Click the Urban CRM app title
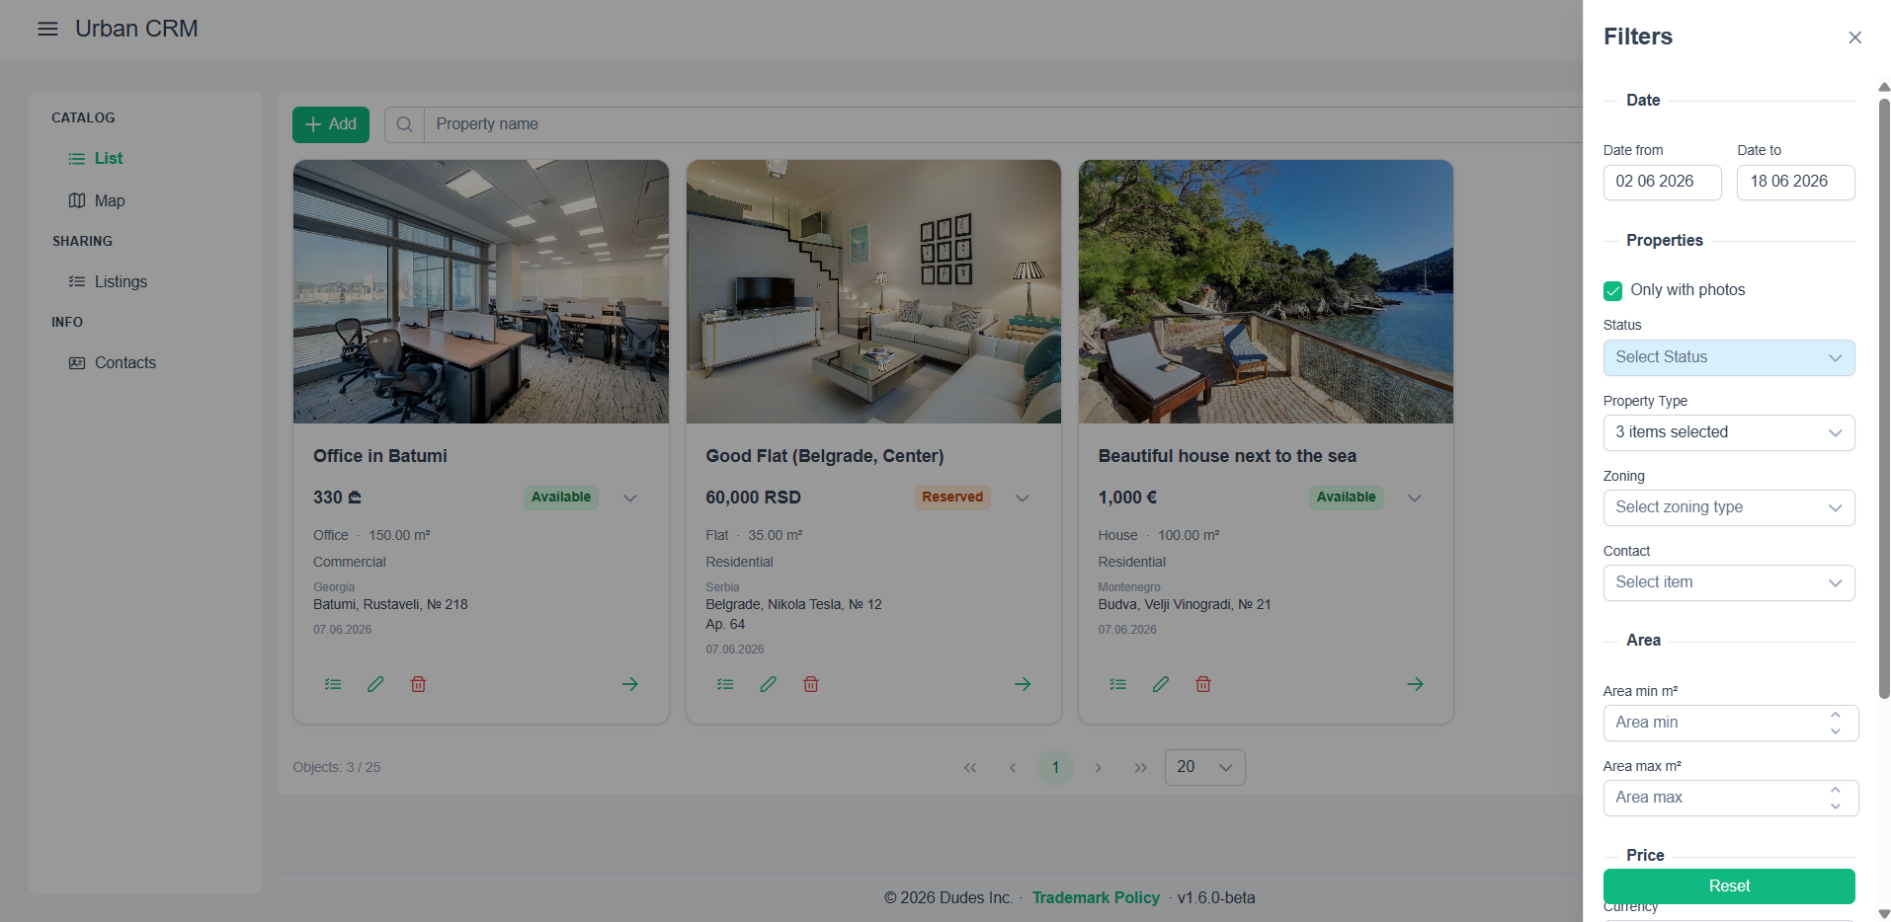The width and height of the screenshot is (1891, 922). point(136,29)
